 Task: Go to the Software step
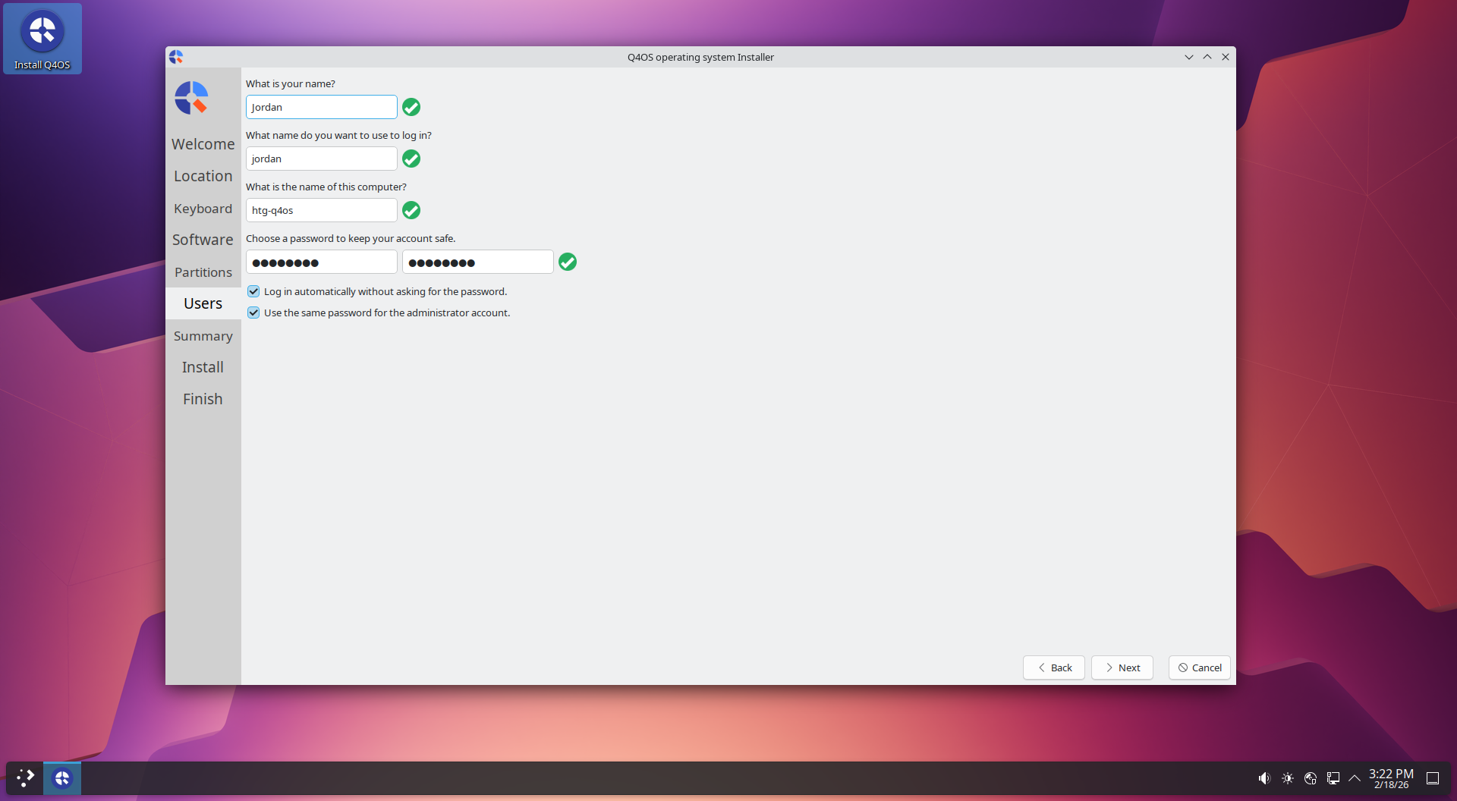click(203, 240)
